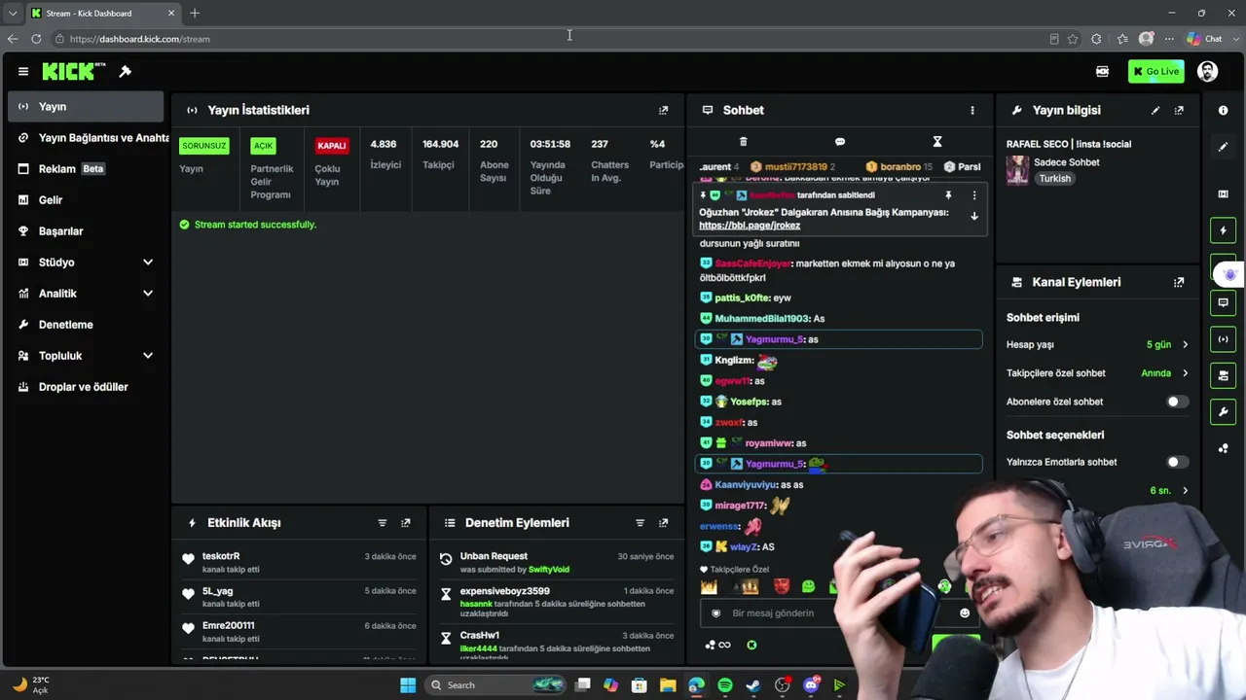The image size is (1246, 700).
Task: Click the Go Live button
Action: [x=1155, y=71]
